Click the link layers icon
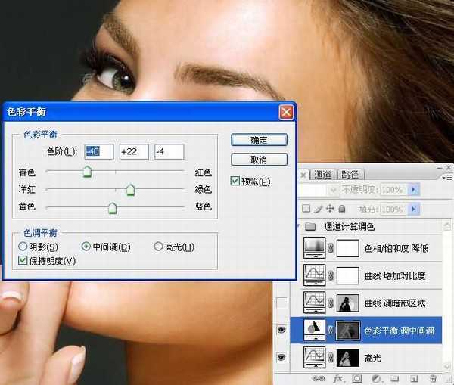The width and height of the screenshot is (454, 385). click(318, 377)
